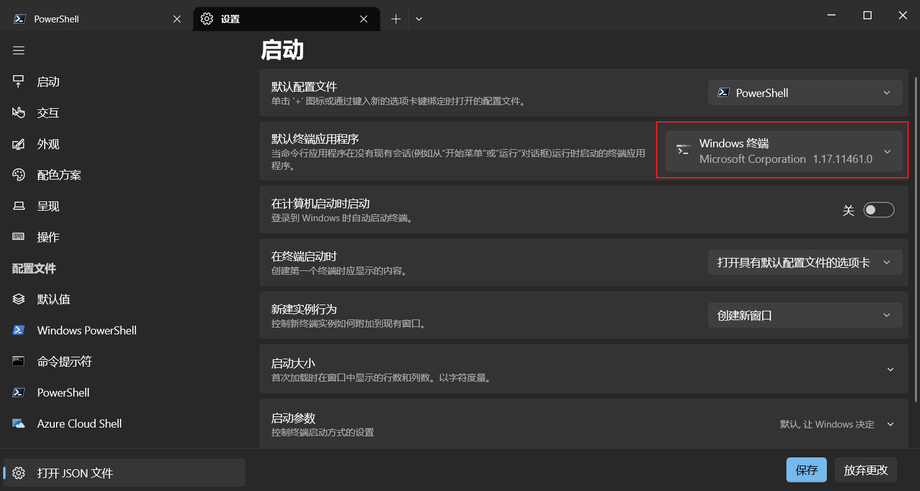The image size is (920, 491).
Task: Select 配色方案 in the sidebar
Action: (x=124, y=175)
